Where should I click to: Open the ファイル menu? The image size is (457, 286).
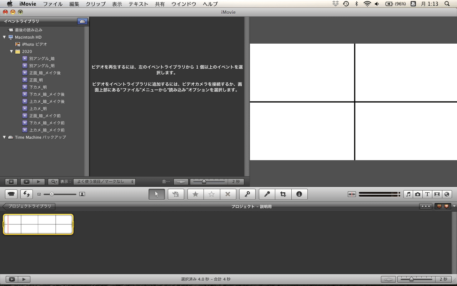tap(53, 4)
